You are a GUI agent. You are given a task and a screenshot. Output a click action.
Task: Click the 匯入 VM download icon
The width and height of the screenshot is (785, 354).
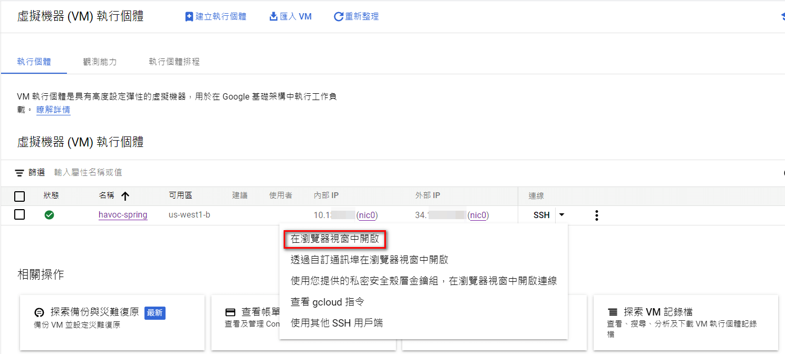click(x=273, y=16)
